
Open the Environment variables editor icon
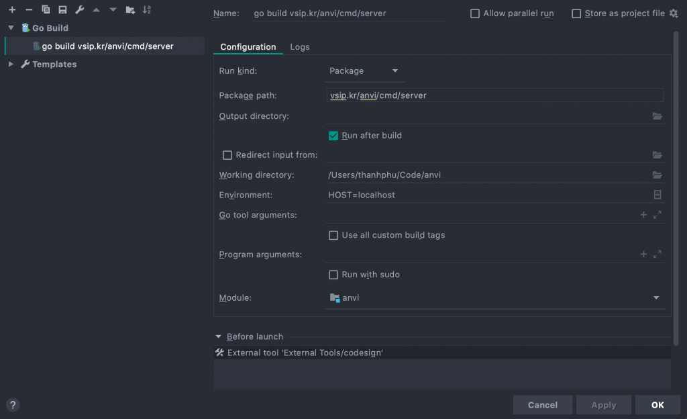tap(657, 195)
